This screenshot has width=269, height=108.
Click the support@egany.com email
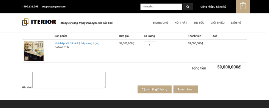(x=54, y=7)
